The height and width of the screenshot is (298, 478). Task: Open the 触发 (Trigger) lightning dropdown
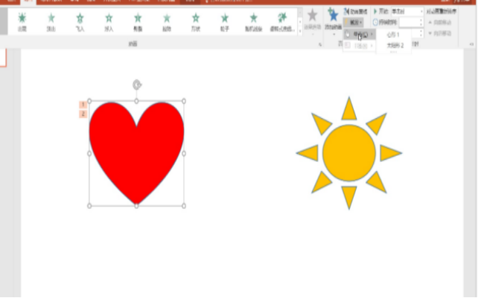click(x=354, y=22)
